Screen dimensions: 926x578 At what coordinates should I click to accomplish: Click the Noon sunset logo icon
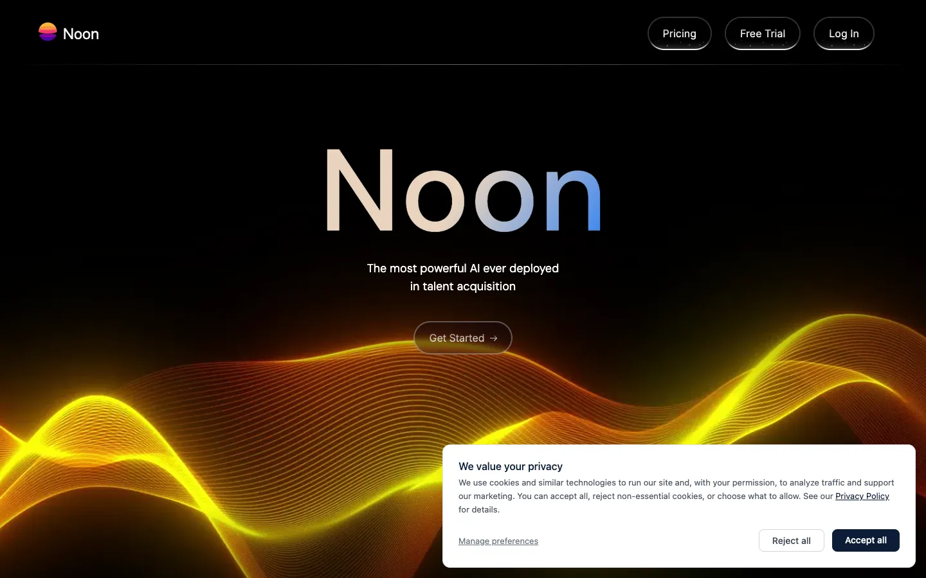[48, 32]
